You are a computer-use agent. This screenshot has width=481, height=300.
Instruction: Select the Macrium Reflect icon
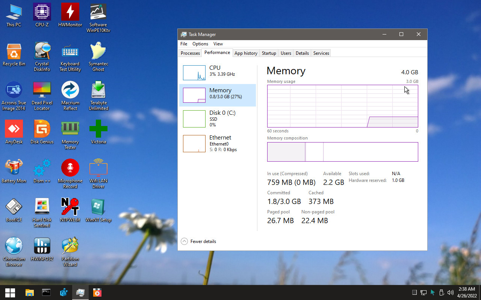(x=70, y=91)
